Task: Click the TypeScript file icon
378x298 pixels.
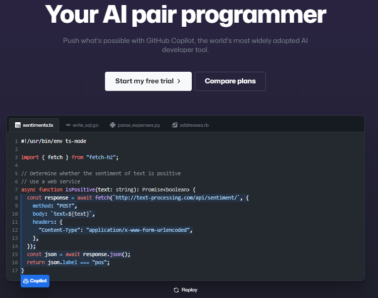Action: click(18, 125)
